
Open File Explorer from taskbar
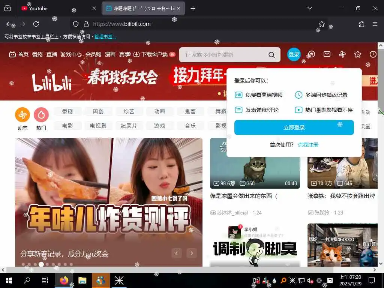coord(82,280)
